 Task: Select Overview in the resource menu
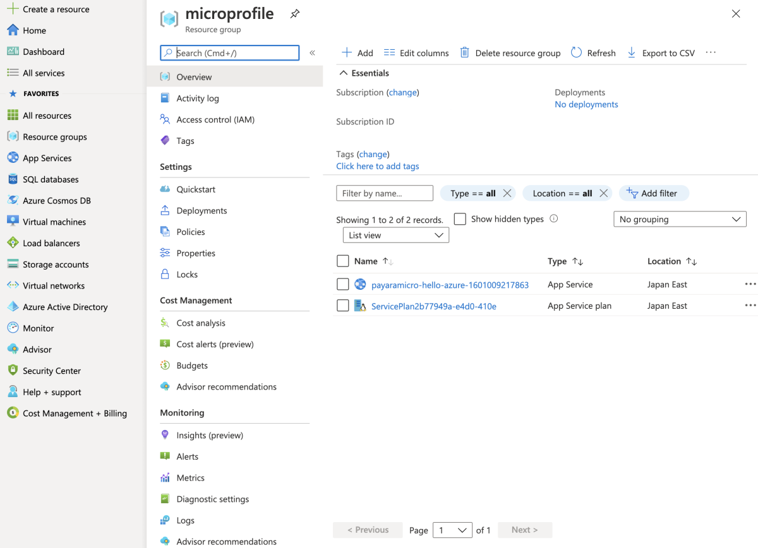[x=234, y=77]
